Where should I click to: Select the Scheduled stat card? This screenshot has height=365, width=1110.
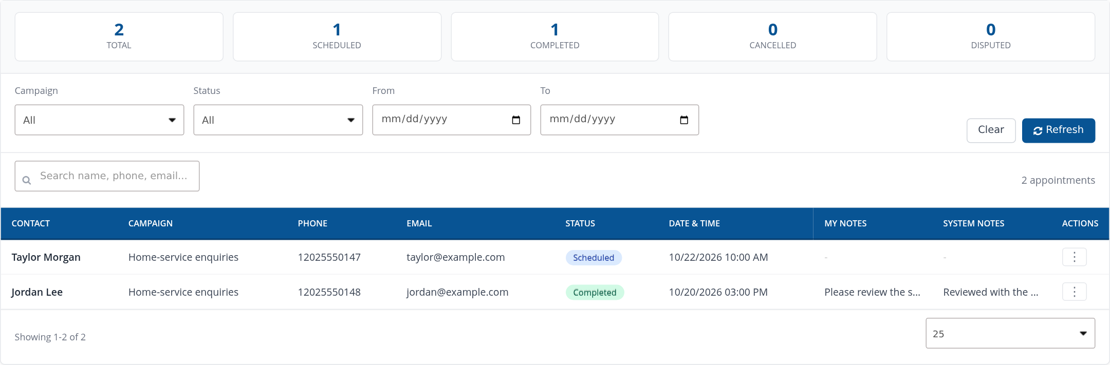[337, 37]
